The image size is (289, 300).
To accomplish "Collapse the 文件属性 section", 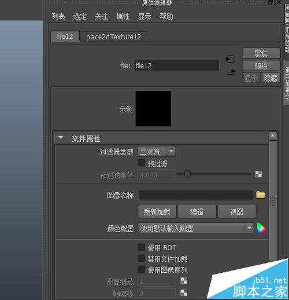I will coord(61,137).
